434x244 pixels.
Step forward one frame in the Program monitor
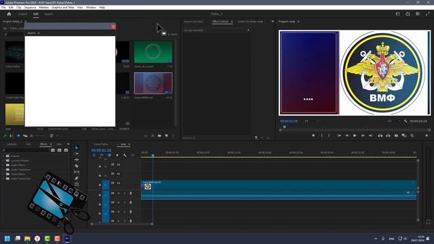click(x=363, y=136)
